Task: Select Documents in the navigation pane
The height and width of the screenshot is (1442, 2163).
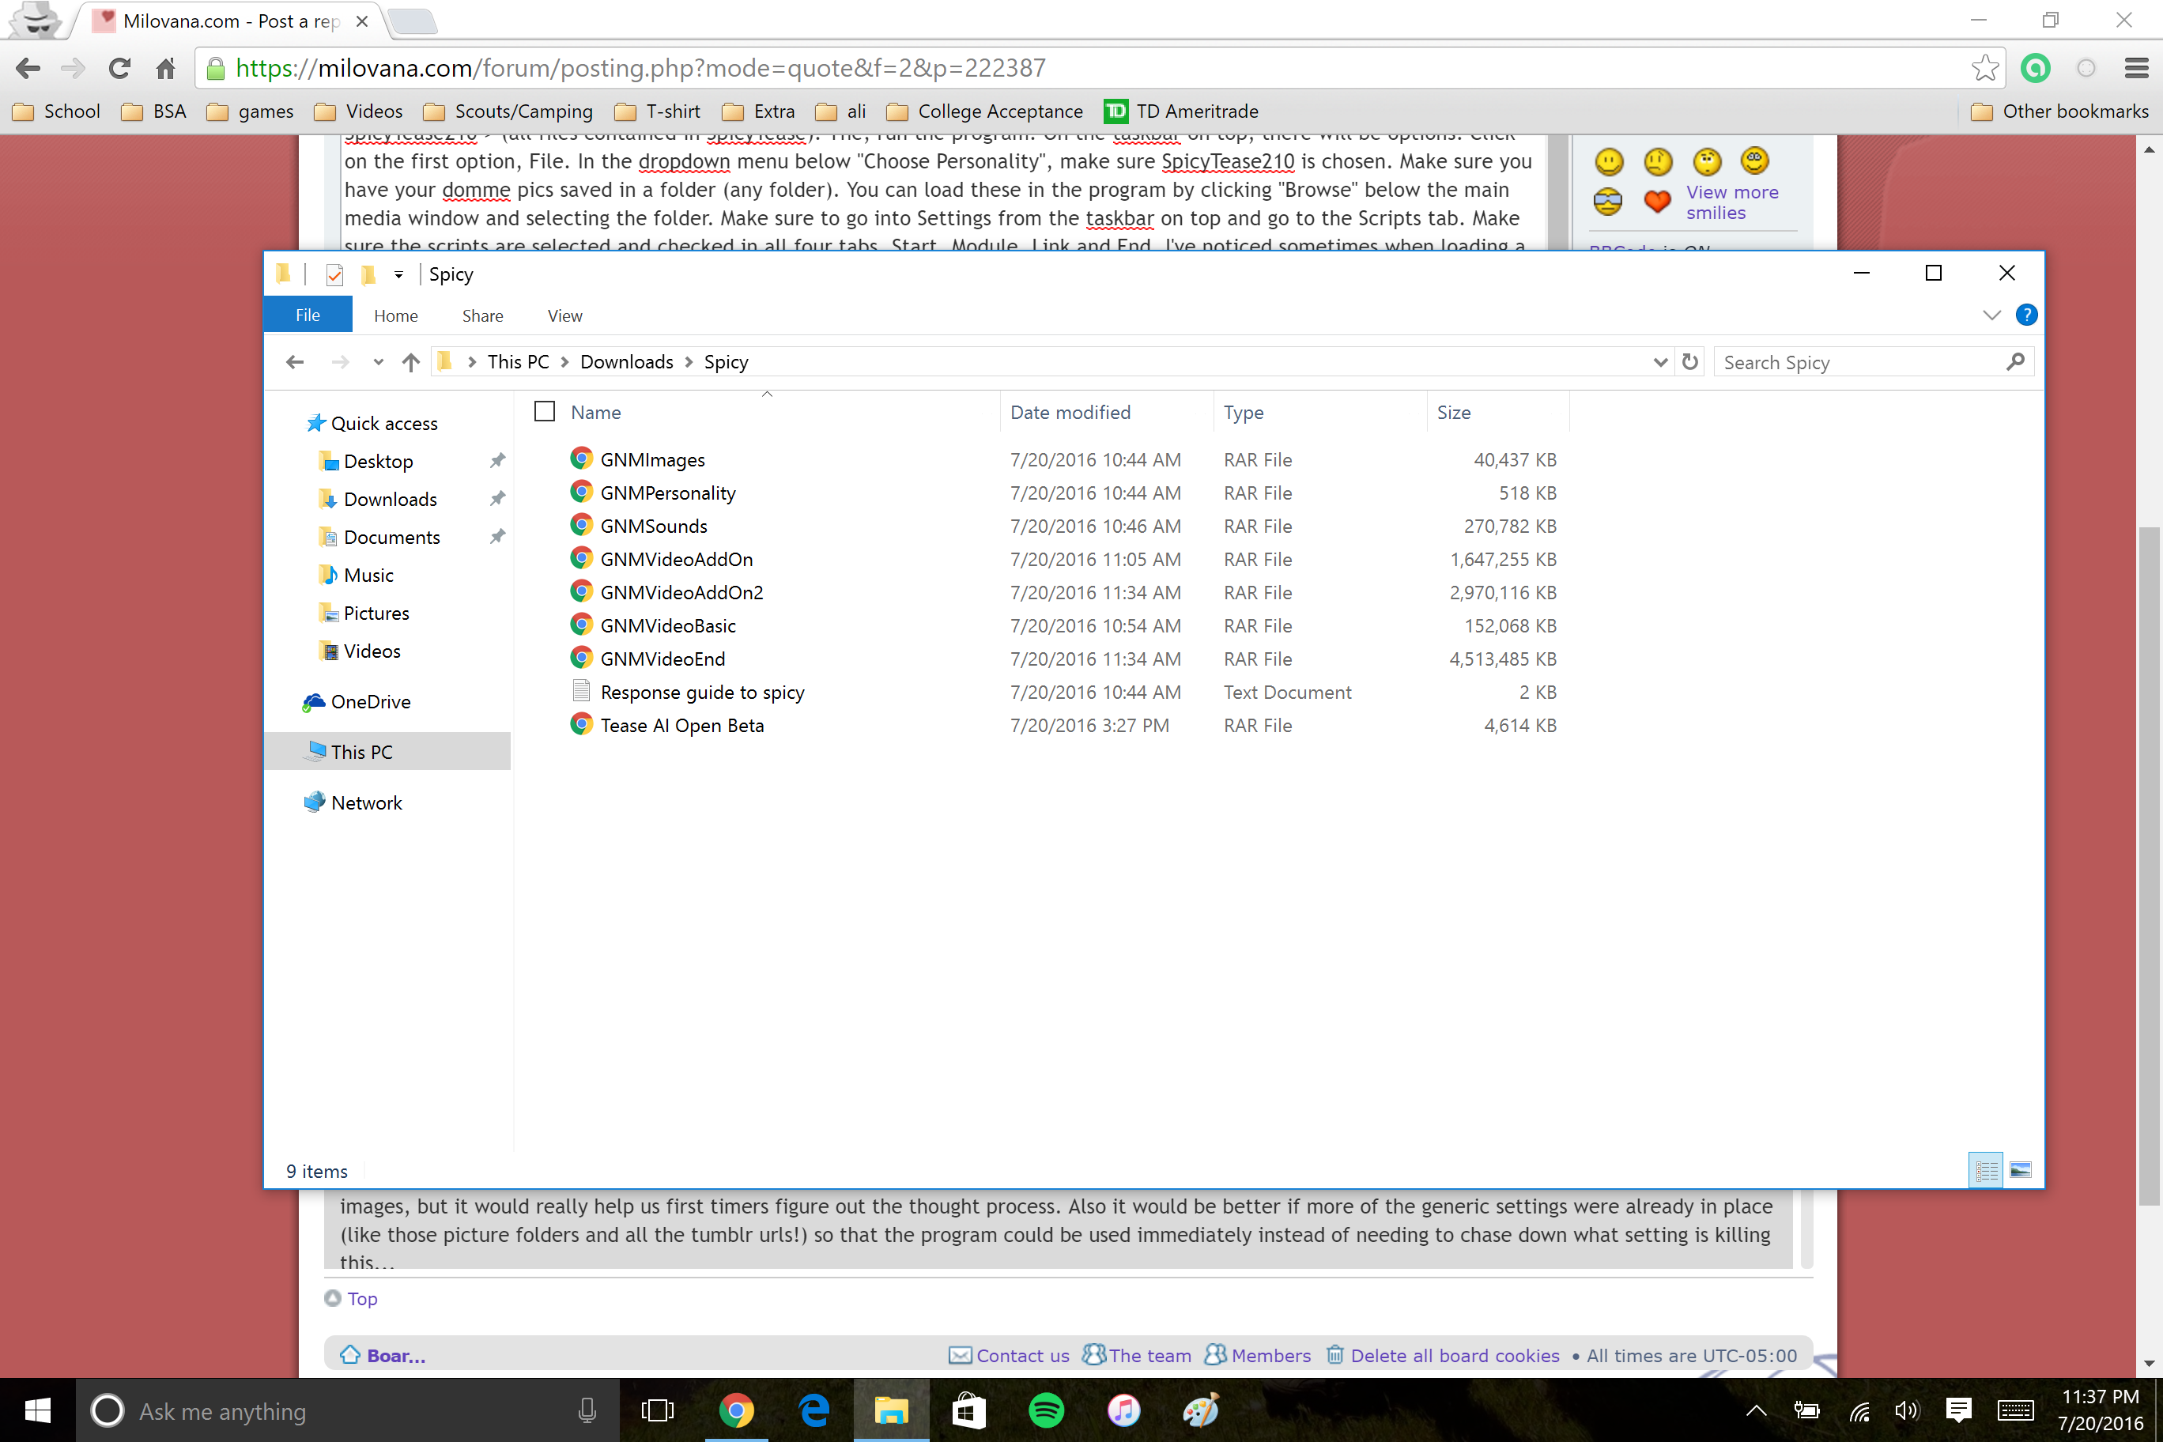Action: (392, 537)
